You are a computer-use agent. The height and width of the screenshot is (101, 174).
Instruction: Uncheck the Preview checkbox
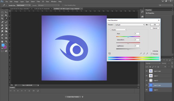[x=151, y=54]
